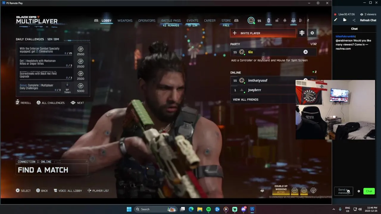381x214 pixels.
Task: Select the Invite Player button
Action: (263, 33)
